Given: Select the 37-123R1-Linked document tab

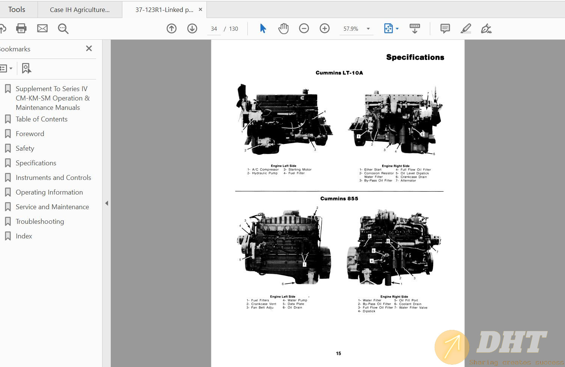Looking at the screenshot, I should point(164,10).
